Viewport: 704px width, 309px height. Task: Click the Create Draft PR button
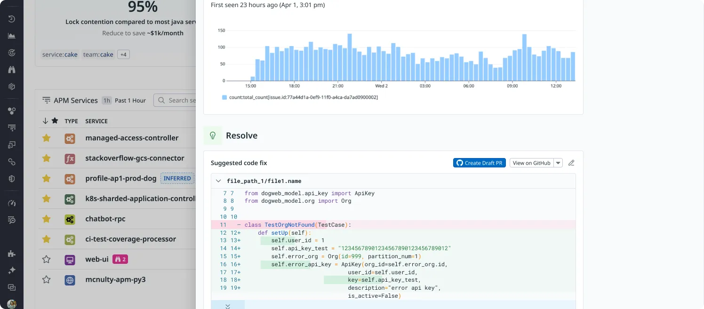click(479, 163)
